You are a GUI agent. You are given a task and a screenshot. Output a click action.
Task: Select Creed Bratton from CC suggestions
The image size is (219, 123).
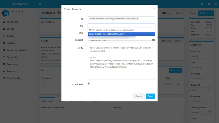[x=121, y=34]
